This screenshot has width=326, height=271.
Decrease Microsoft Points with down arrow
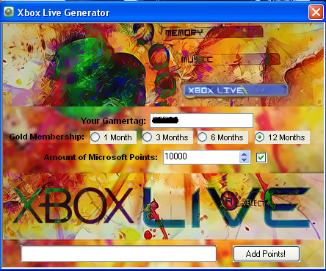[x=244, y=160]
